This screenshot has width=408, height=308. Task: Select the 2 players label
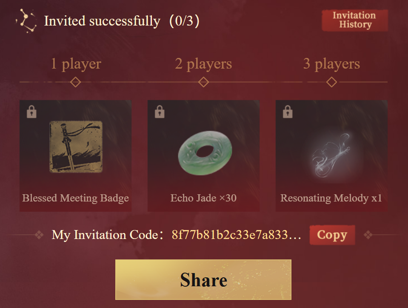203,64
